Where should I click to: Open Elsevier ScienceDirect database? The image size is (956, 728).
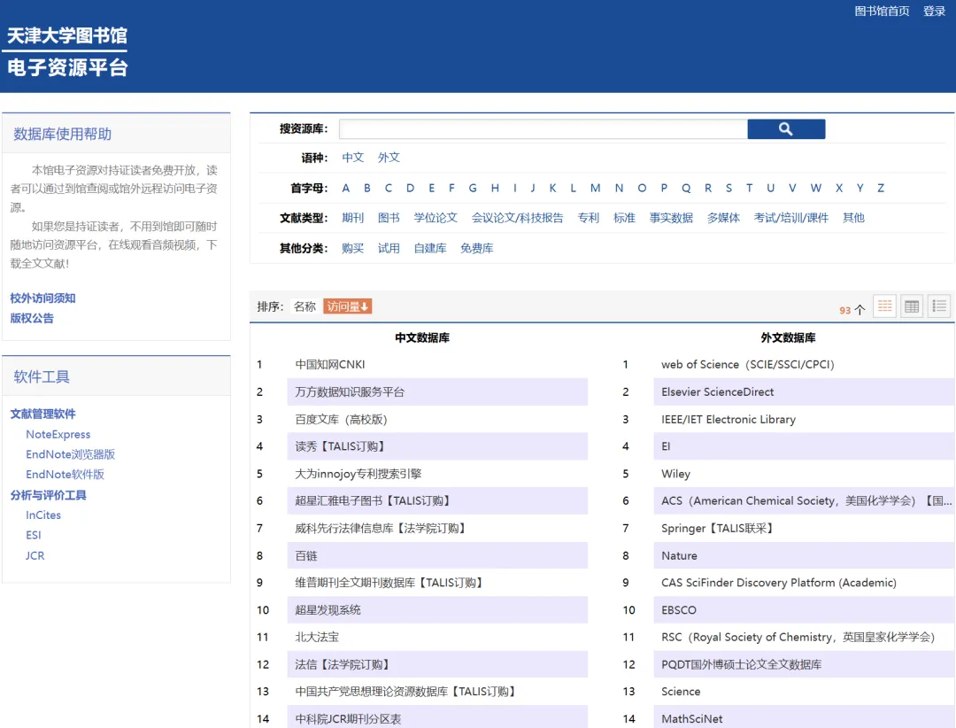pos(717,392)
